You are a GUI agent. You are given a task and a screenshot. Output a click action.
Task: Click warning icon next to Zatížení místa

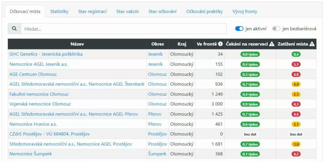(x=312, y=44)
